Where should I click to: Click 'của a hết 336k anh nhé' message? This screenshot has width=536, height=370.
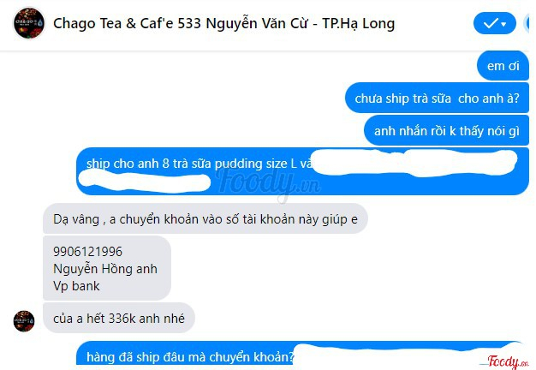point(119,319)
